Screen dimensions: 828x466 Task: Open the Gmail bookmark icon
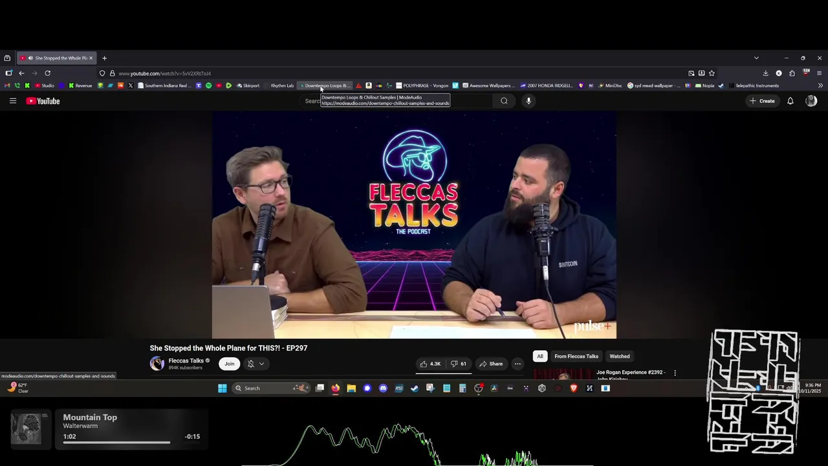(7, 85)
